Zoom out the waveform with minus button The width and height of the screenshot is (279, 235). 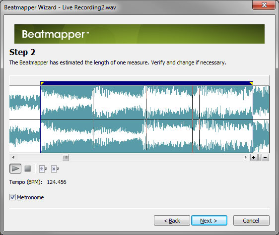click(265, 158)
